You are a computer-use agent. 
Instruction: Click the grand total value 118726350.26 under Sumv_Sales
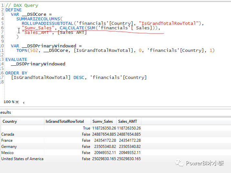coord(104,128)
